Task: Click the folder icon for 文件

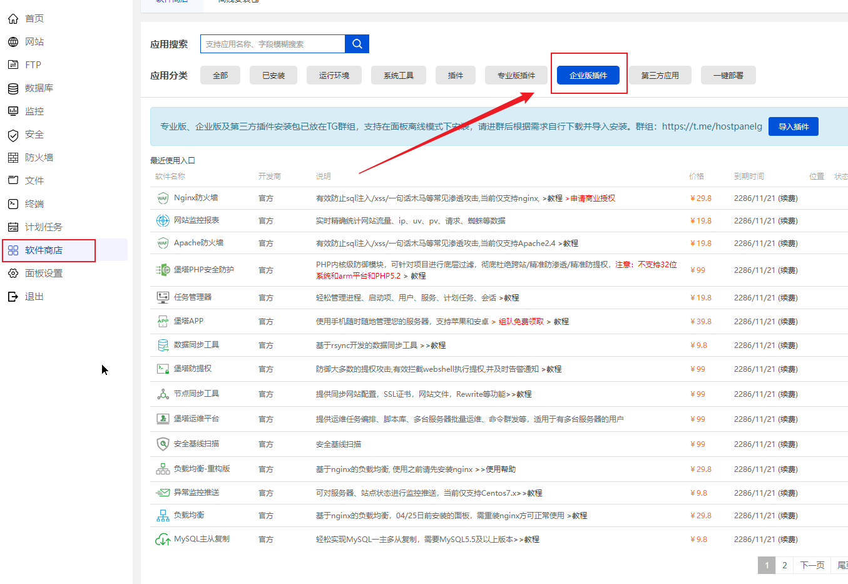Action: click(x=13, y=180)
